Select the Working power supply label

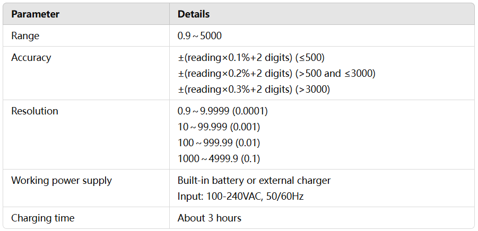(x=62, y=181)
